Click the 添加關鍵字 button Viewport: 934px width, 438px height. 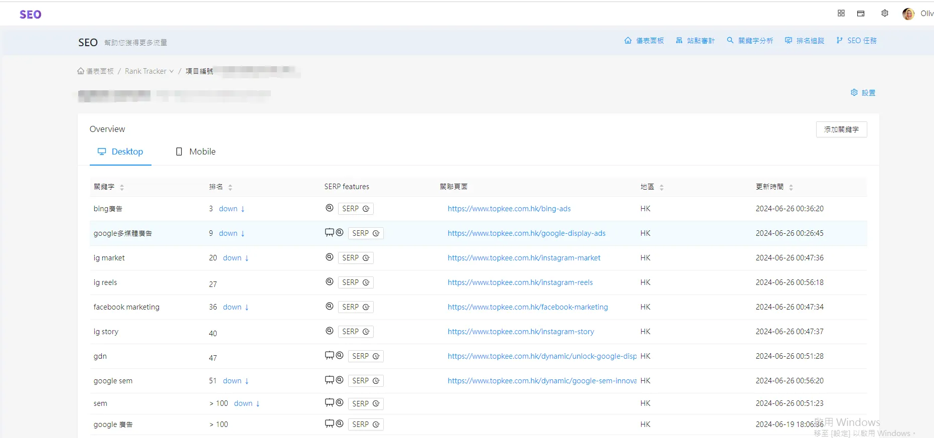coord(841,129)
